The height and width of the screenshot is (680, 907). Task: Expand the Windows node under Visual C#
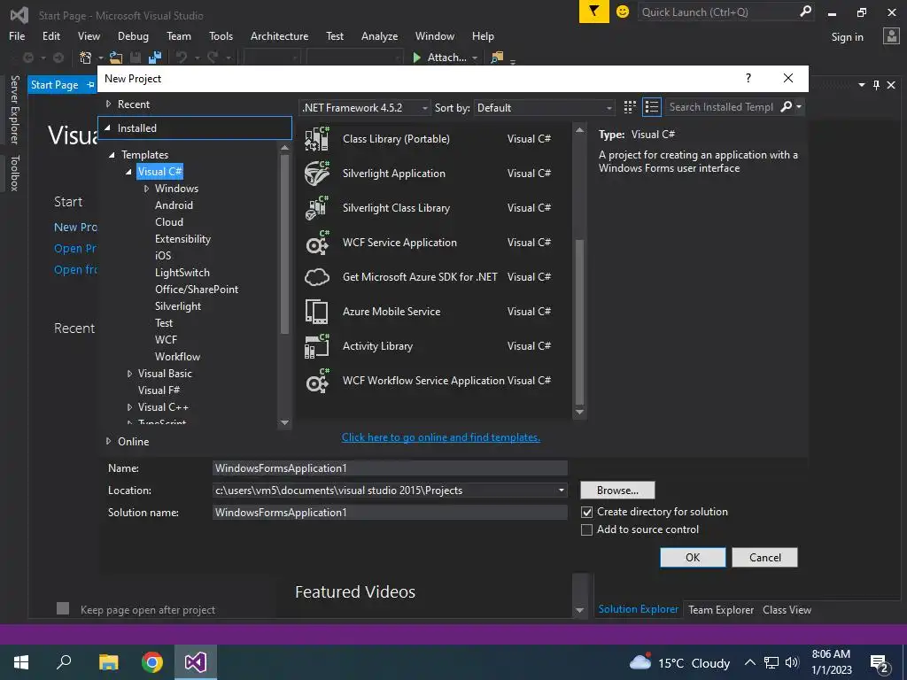click(x=146, y=189)
